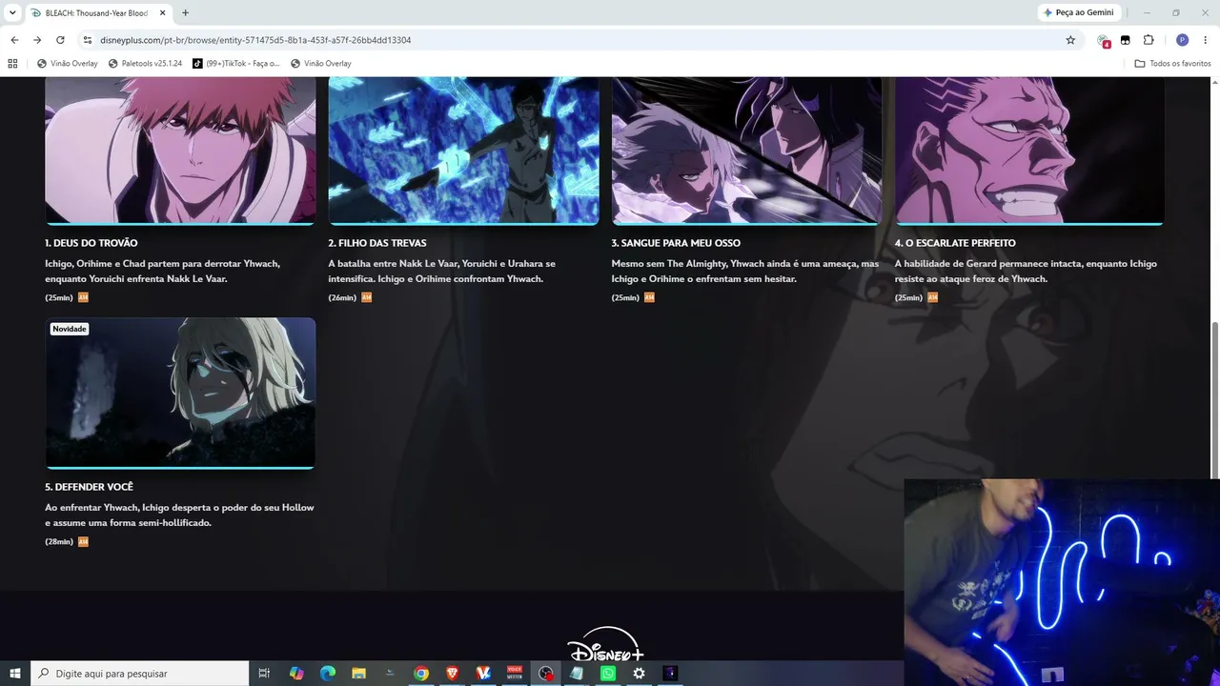Open Chrome's three-dot menu

[1206, 40]
